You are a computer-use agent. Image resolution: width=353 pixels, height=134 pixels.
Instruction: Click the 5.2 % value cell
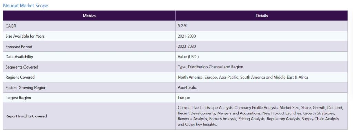[262, 26]
